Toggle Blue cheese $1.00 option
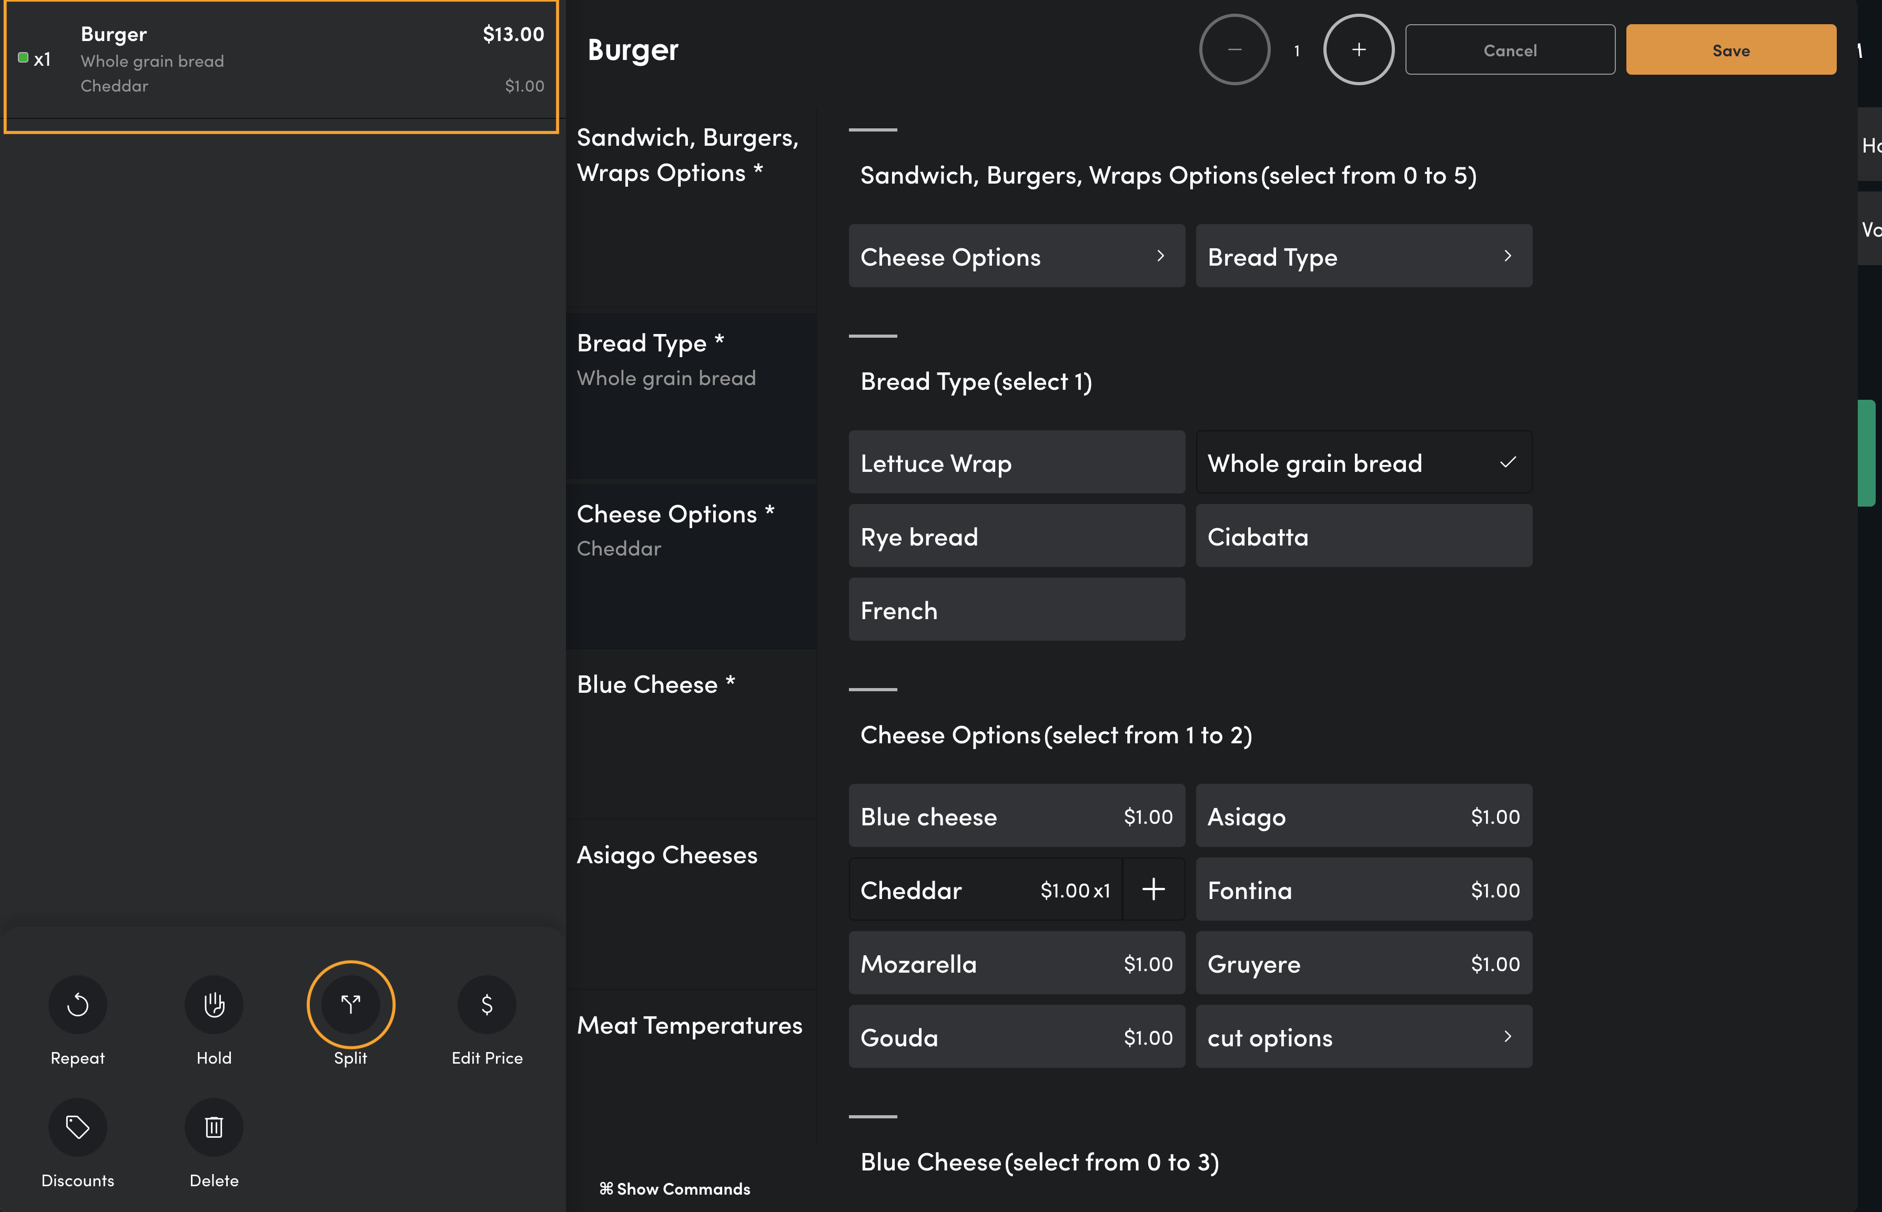The height and width of the screenshot is (1212, 1882). 1017,816
